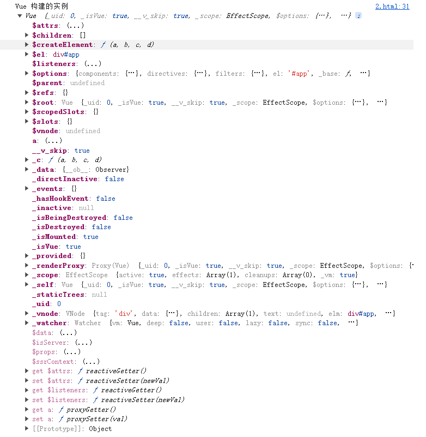Invoke the $ssrContext (...) getter
Viewport: 426px width, 437px height.
pyautogui.click(x=92, y=362)
